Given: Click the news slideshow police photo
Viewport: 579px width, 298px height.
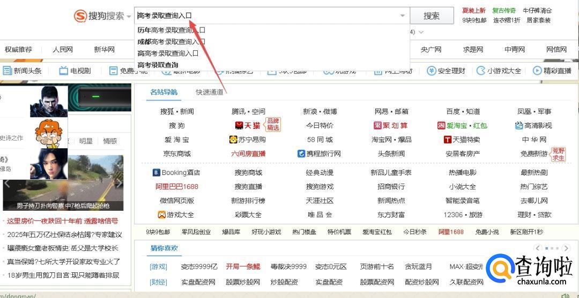Looking at the screenshot, I should tap(63, 182).
